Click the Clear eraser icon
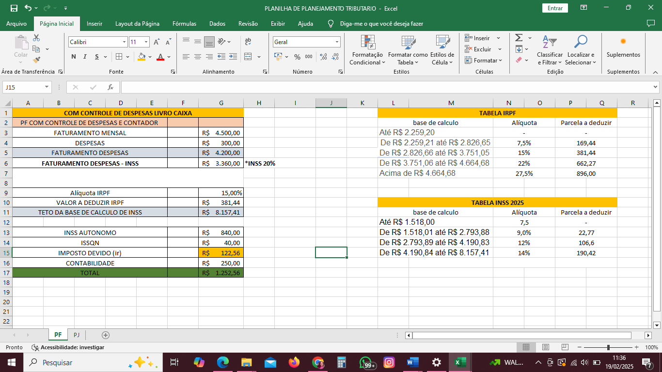The height and width of the screenshot is (372, 662). (519, 60)
